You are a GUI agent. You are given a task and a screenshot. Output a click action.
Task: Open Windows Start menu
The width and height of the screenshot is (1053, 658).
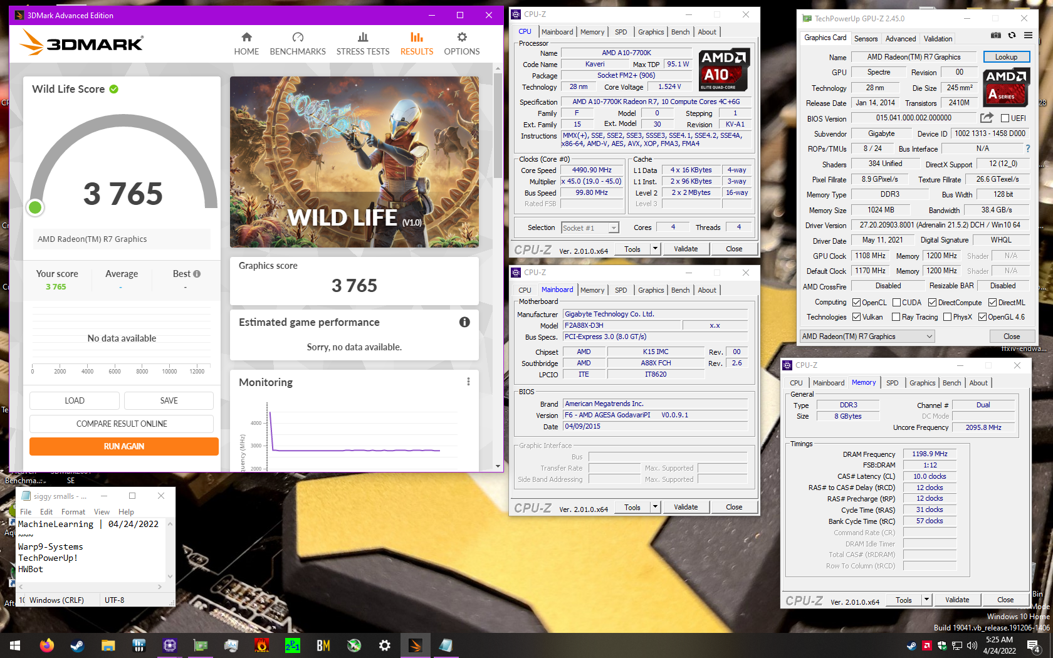point(15,645)
